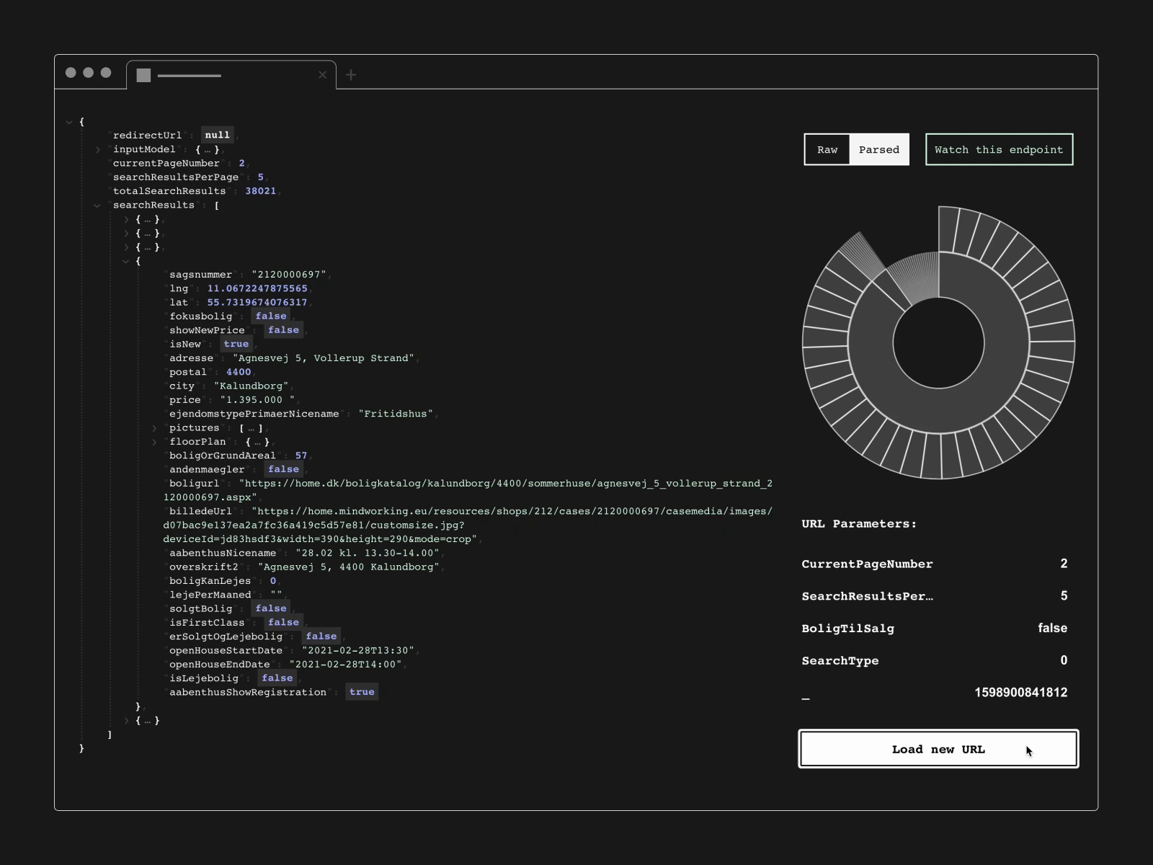The width and height of the screenshot is (1153, 865).
Task: Open the boligurl home.dk link
Action: pyautogui.click(x=504, y=484)
